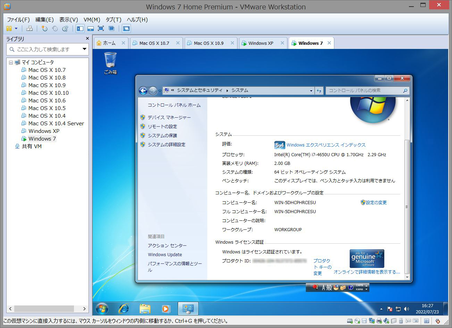This screenshot has height=328, width=452.
Task: Open the ファイル(F) menu
Action: tap(18, 19)
